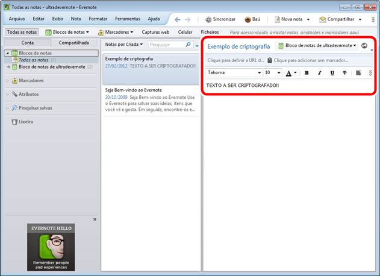Select the Seja Bem-vindo ao Evernote note
380x276 pixels.
pyautogui.click(x=151, y=101)
